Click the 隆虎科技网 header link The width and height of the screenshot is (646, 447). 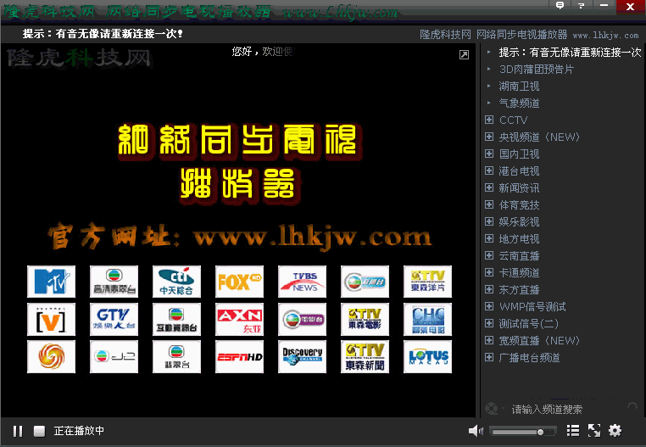click(x=445, y=35)
